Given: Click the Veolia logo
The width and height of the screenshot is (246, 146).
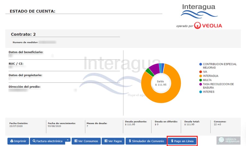Looking at the screenshot, I should (208, 25).
